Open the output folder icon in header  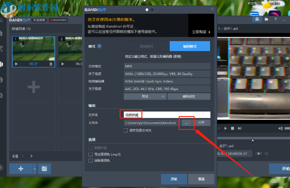point(266,19)
